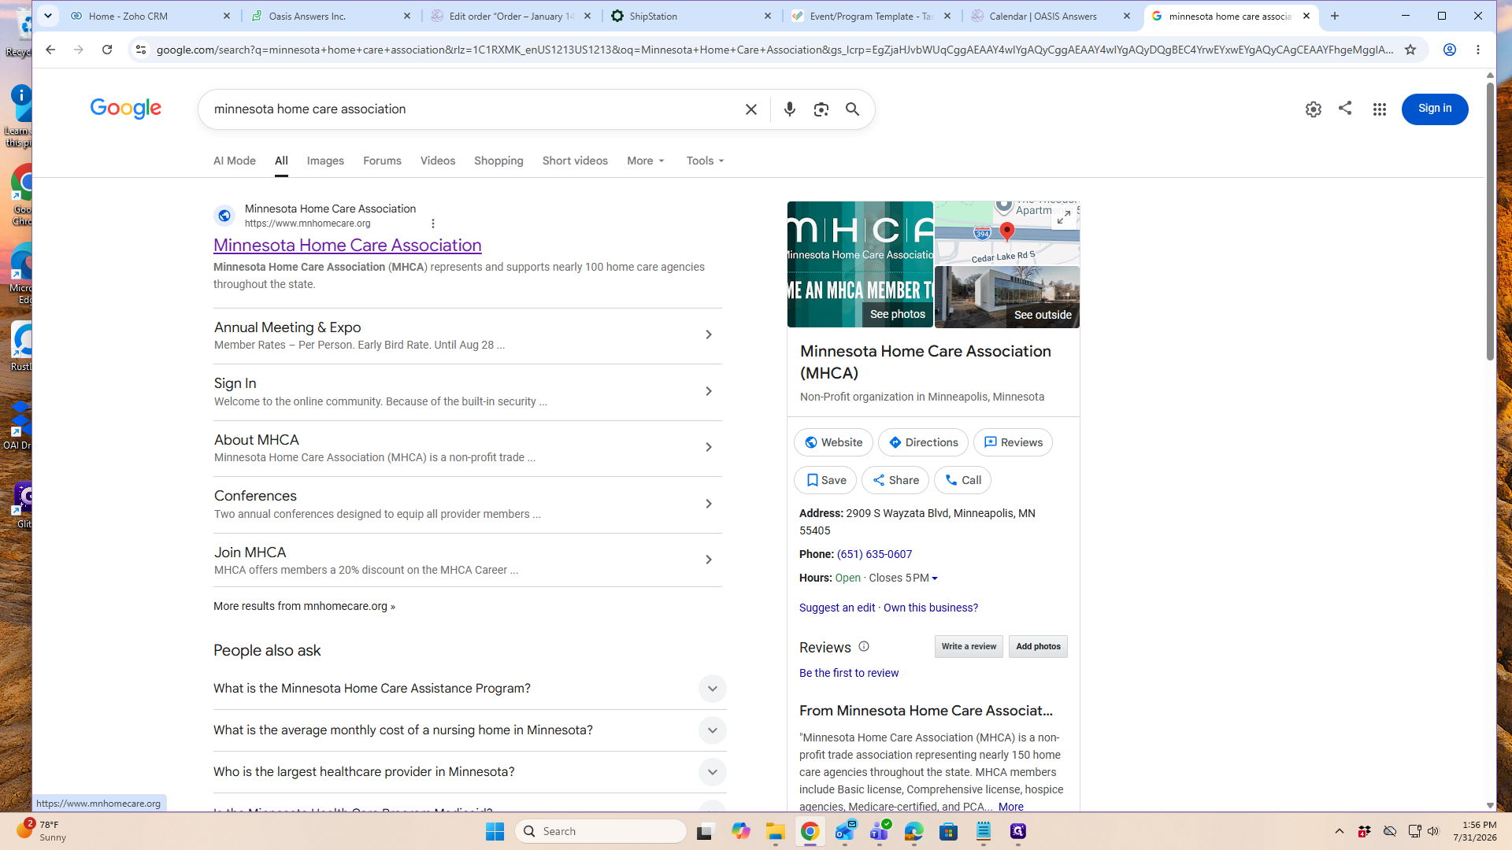Bookmark this page with the star icon
Viewport: 1512px width, 850px height.
(1410, 50)
